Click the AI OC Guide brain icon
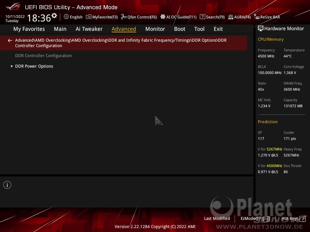 click(163, 17)
